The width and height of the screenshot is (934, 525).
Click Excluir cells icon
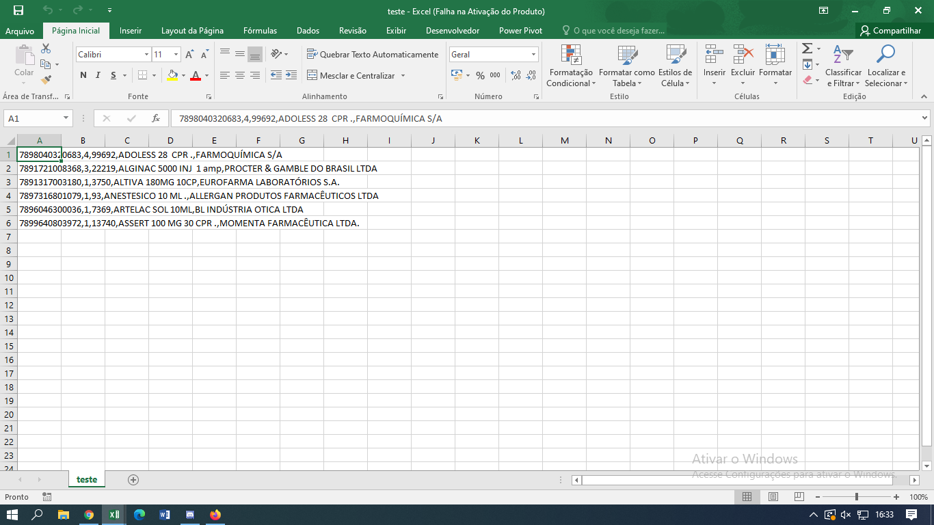point(743,55)
